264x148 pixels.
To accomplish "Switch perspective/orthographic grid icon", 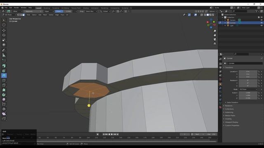I will tap(214, 44).
